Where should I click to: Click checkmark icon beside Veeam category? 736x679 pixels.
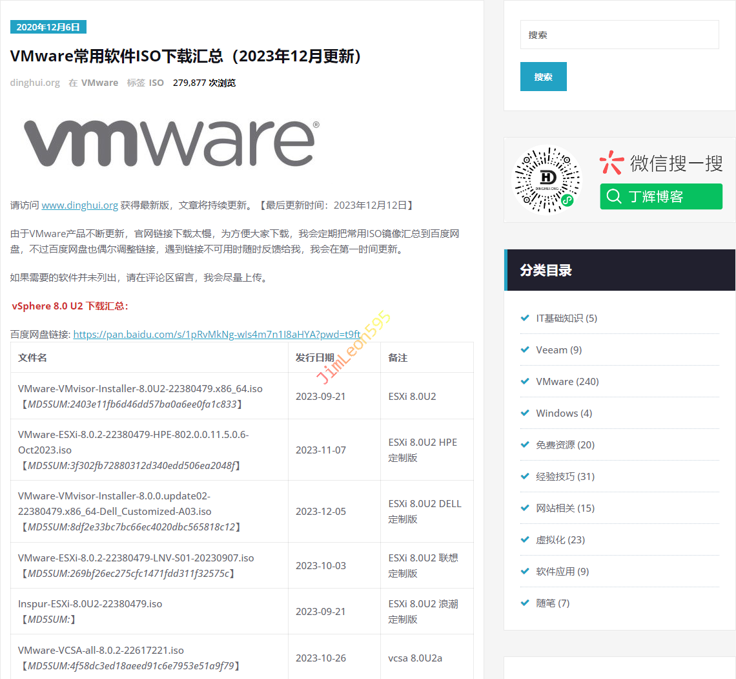point(525,350)
